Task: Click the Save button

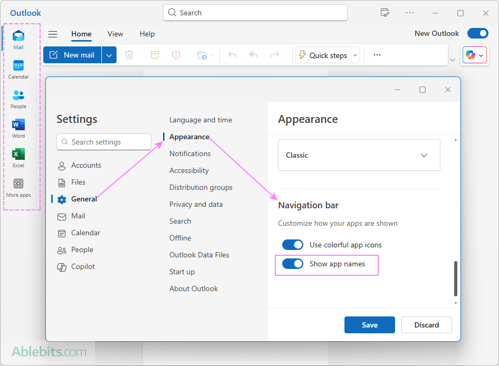Action: click(369, 325)
